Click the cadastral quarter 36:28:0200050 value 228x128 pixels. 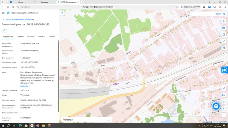coord(27,67)
